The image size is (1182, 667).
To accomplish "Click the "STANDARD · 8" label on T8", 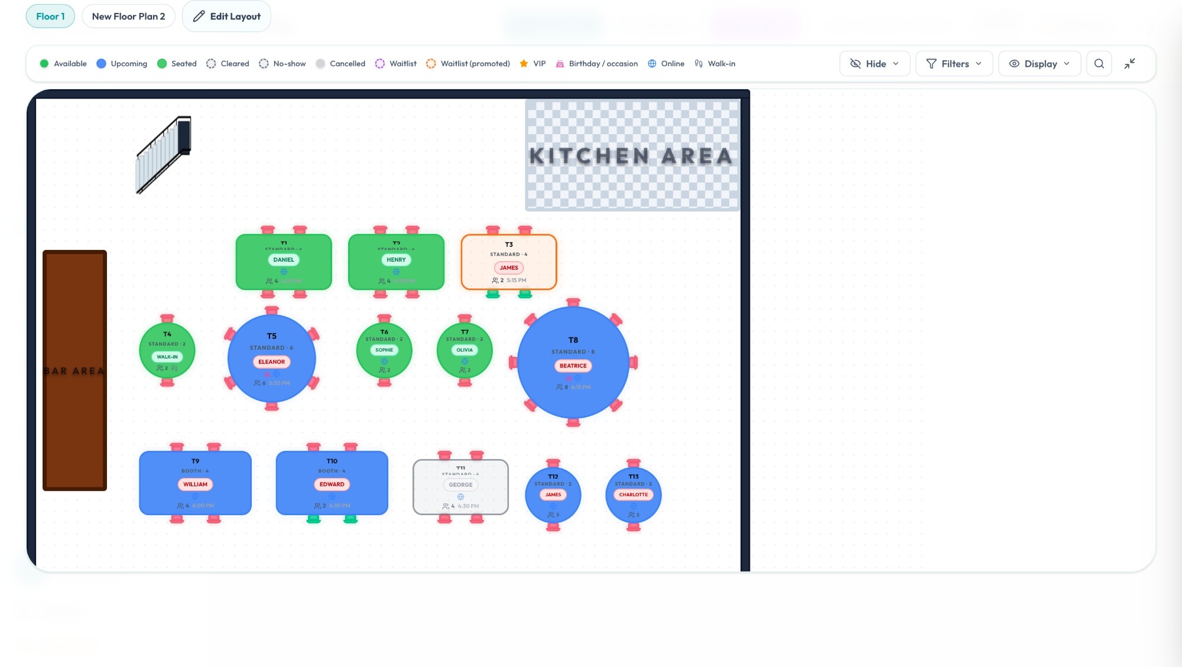I will pyautogui.click(x=573, y=352).
